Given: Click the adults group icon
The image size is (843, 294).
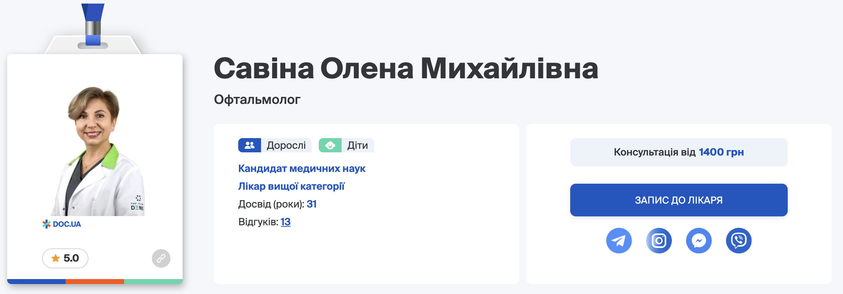Looking at the screenshot, I should (x=250, y=145).
